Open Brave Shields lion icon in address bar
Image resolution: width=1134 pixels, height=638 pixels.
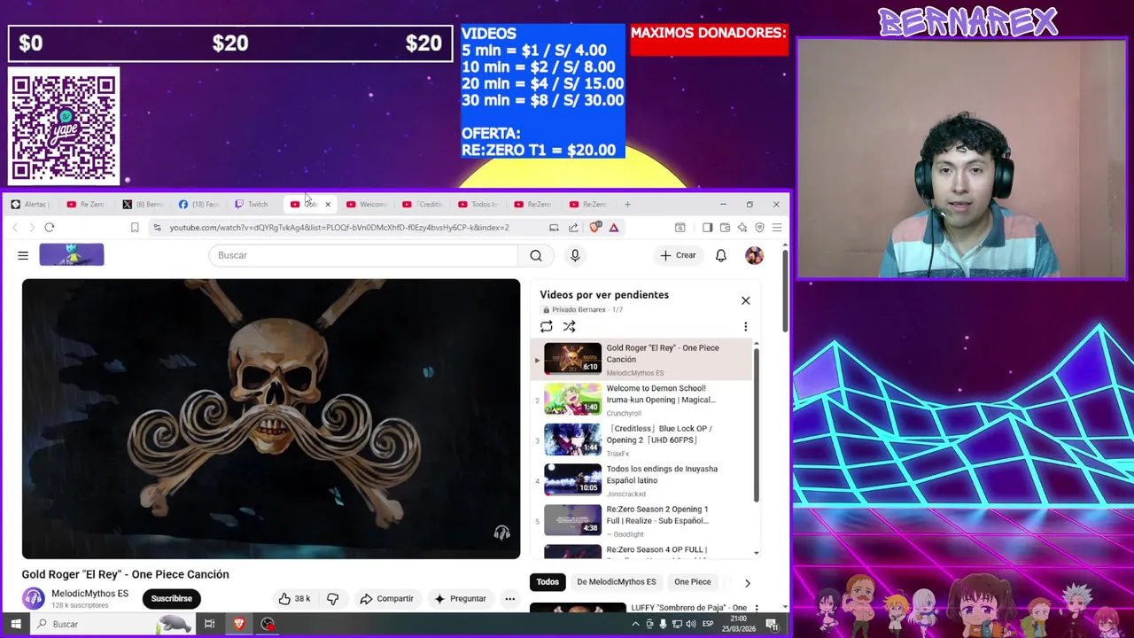pos(595,228)
